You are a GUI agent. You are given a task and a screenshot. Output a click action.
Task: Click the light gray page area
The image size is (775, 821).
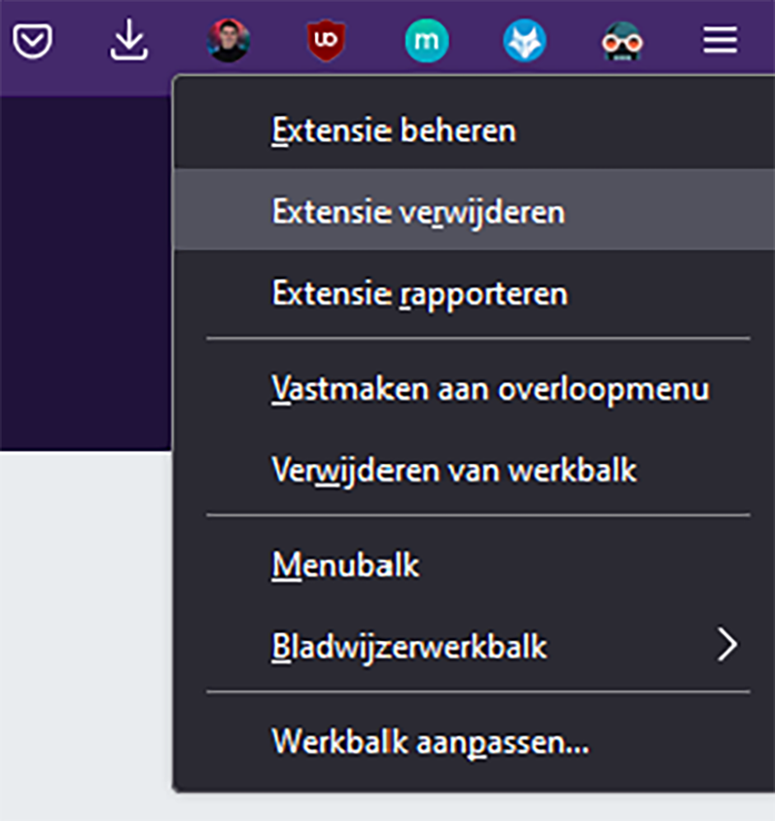click(86, 628)
